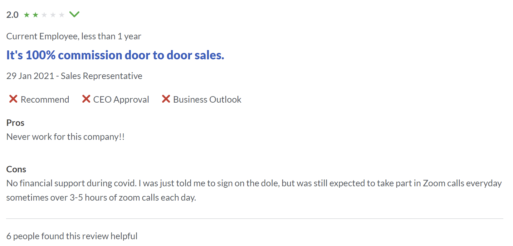513x246 pixels.
Task: Click the red X beside CEO Approval
Action: (86, 99)
